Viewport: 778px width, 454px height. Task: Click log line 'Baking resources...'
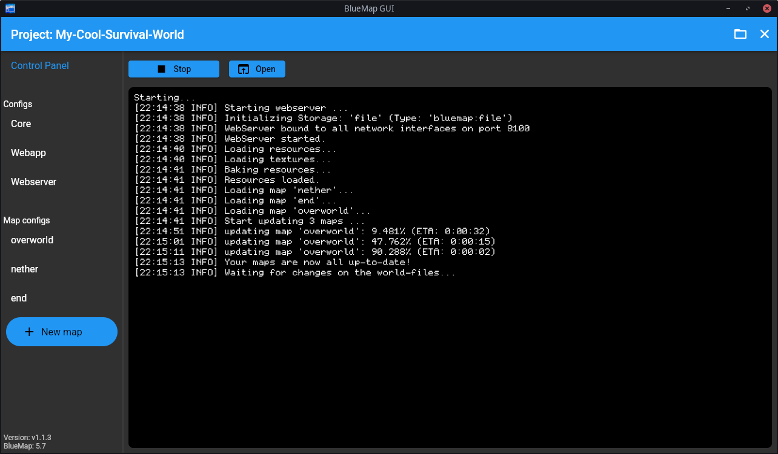tap(233, 169)
